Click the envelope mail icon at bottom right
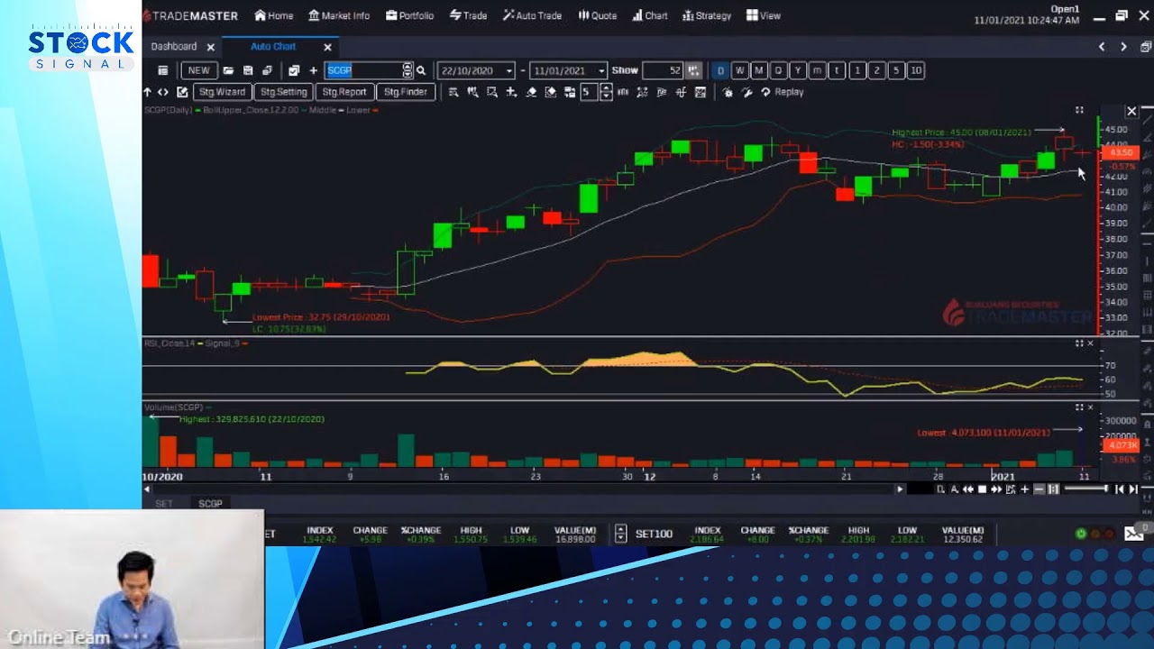The image size is (1154, 649). (x=1133, y=534)
